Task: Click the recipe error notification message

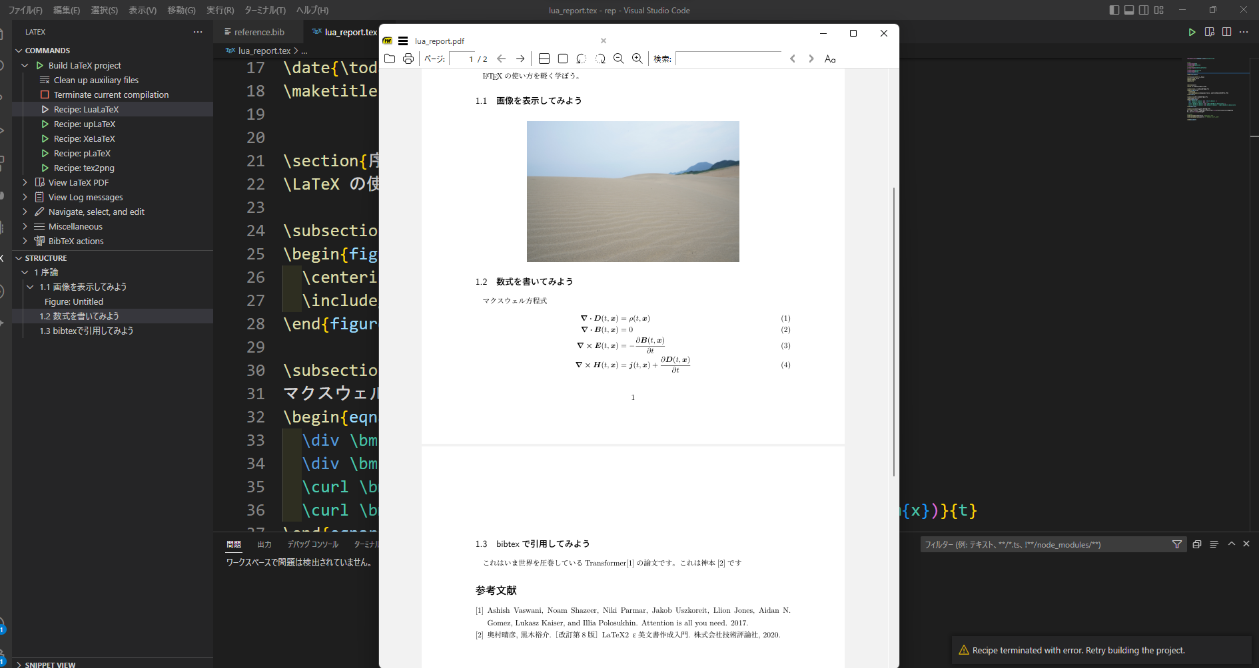Action: click(x=1078, y=650)
